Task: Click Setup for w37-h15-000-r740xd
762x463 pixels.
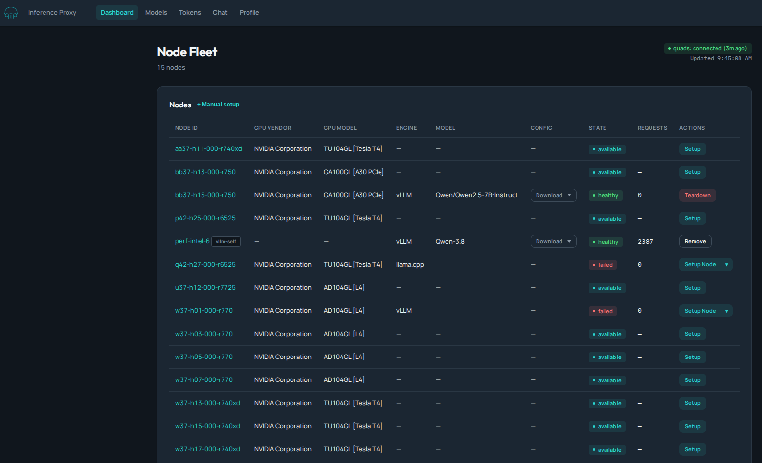Action: point(693,426)
